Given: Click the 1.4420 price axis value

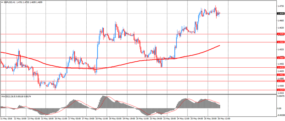Looking at the screenshot, I should (280, 71).
